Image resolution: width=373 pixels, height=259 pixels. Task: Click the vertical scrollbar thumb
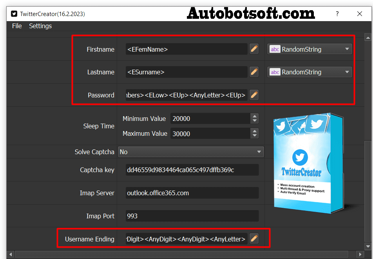tap(368, 192)
